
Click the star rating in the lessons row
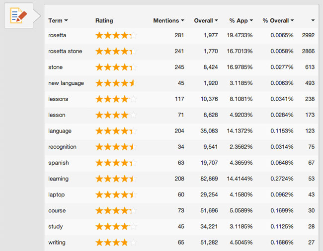pyautogui.click(x=116, y=99)
